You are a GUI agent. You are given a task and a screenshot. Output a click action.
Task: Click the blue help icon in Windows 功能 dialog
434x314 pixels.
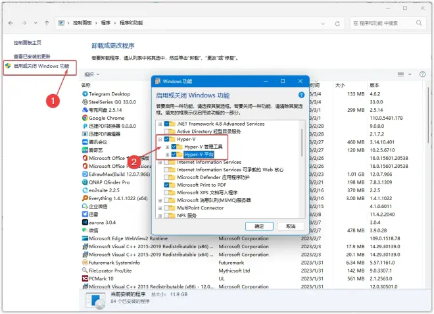[x=301, y=95]
